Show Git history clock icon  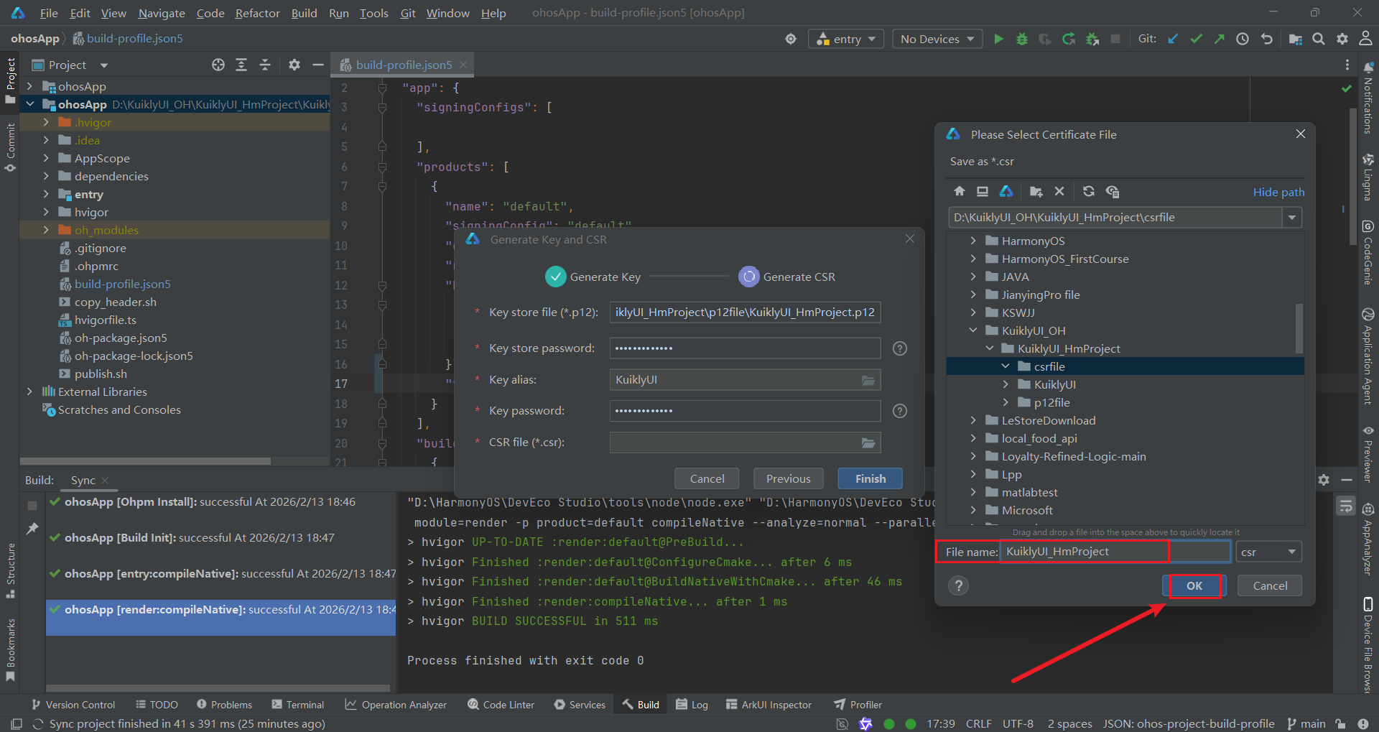[1243, 39]
